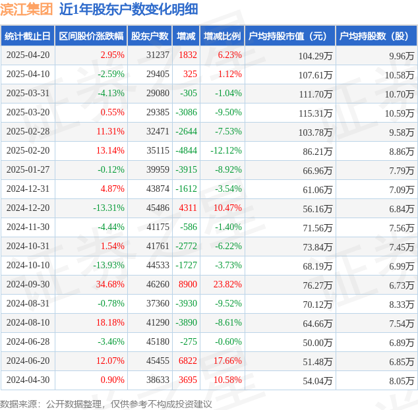Screen dimensions: 418x410
Task: Select the date cell 2025-01-27
Action: (28, 169)
